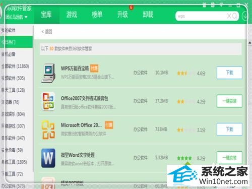Image resolution: width=252 pixels, height=189 pixels.
Task: Click the scrollbar up arrow
Action: click(x=250, y=43)
